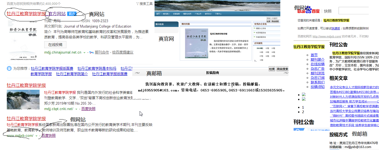This screenshot has width=379, height=159.
Task: Click the blue journal cover under 期刊封面
Action: click(197, 43)
